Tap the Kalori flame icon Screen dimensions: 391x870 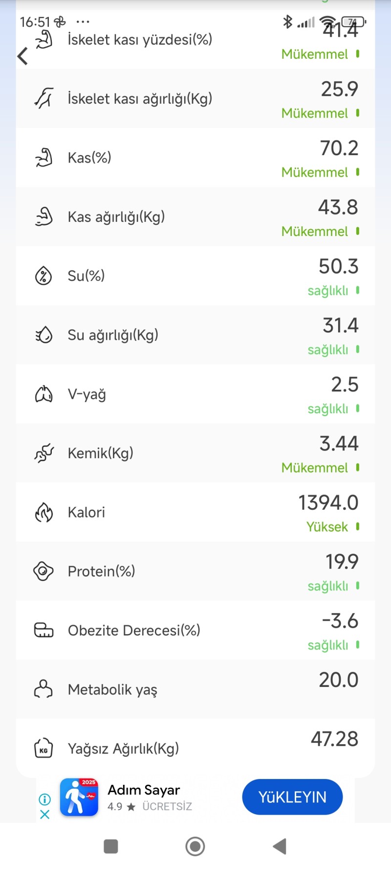click(x=43, y=512)
